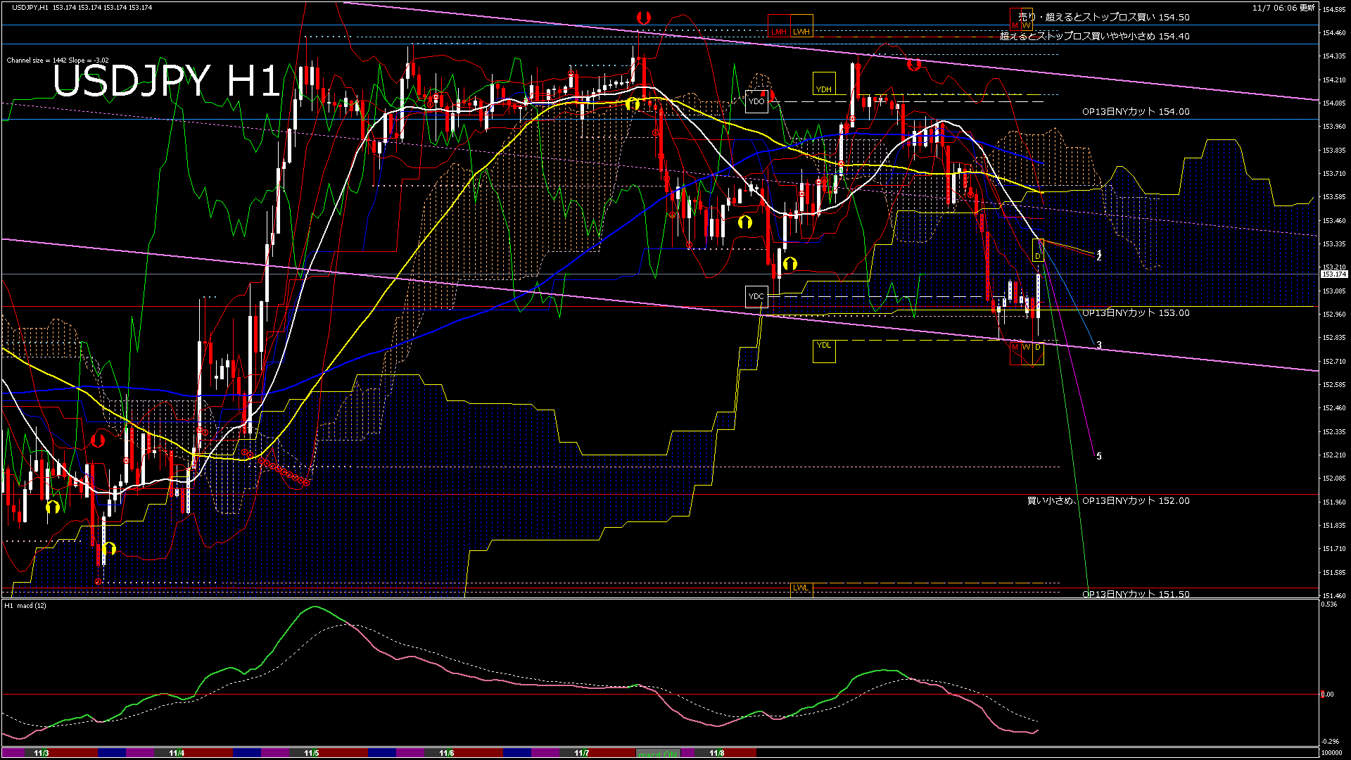Select the yellow reversal arrow in the mid chart
Screen dimensions: 1351x760
pos(744,222)
